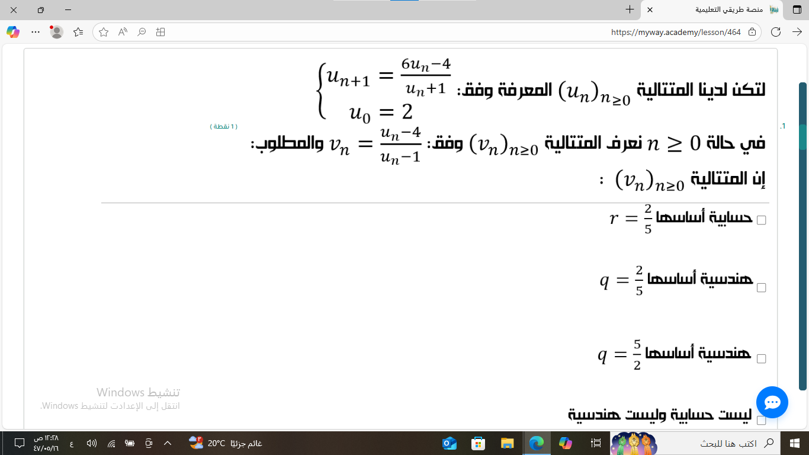
Task: View site information lock icon beside URL
Action: click(752, 32)
